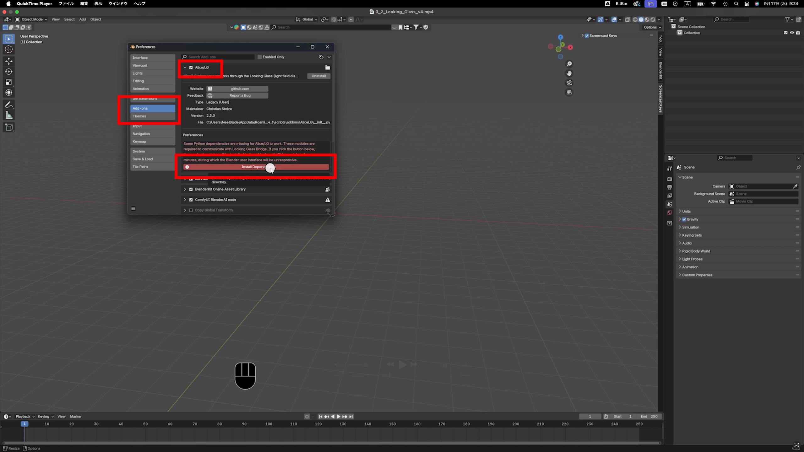Enable the Enabled Only filter
The image size is (804, 452).
coord(259,57)
